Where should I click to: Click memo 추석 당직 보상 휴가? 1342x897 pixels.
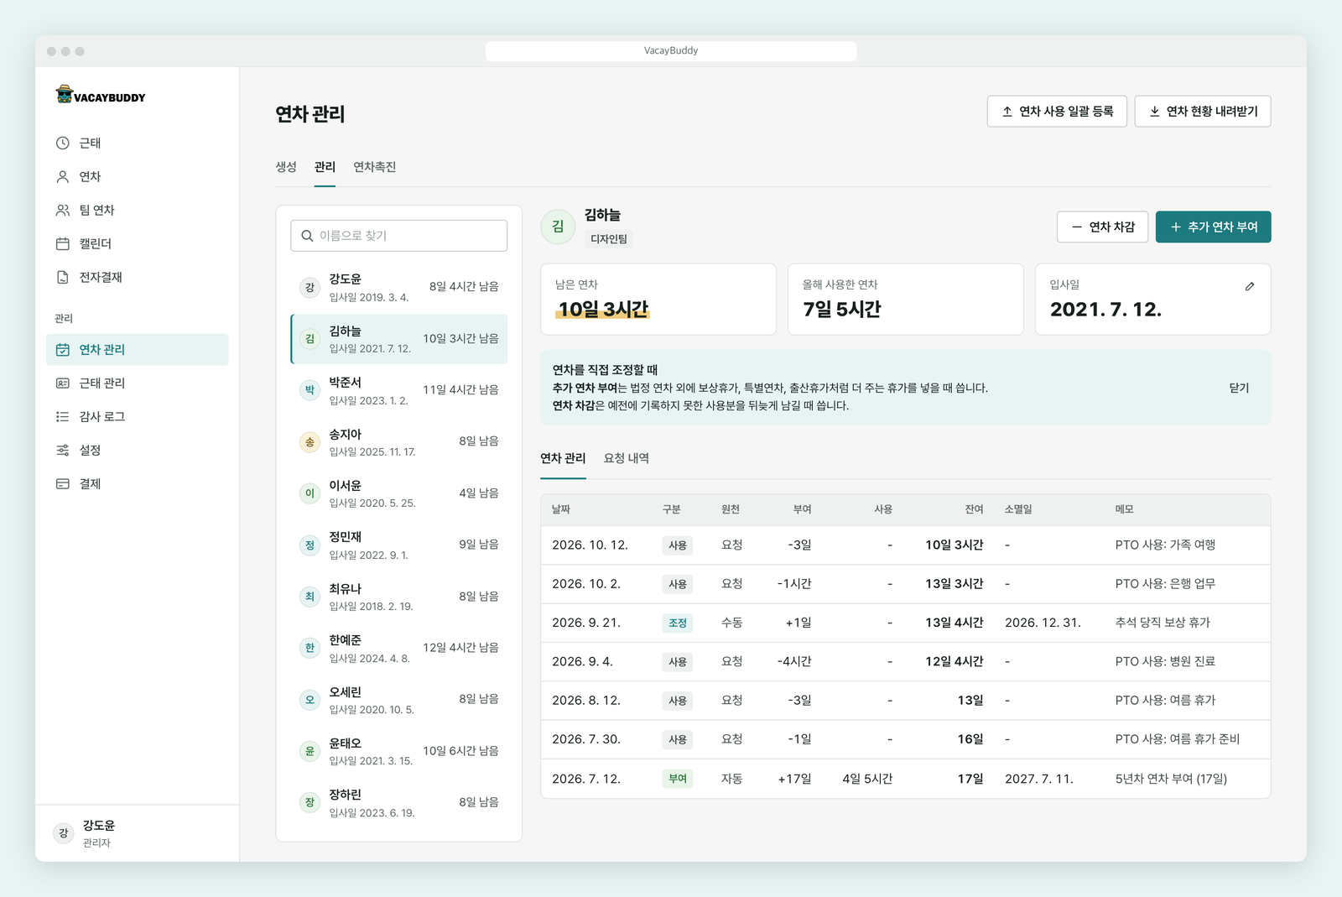(x=1163, y=623)
